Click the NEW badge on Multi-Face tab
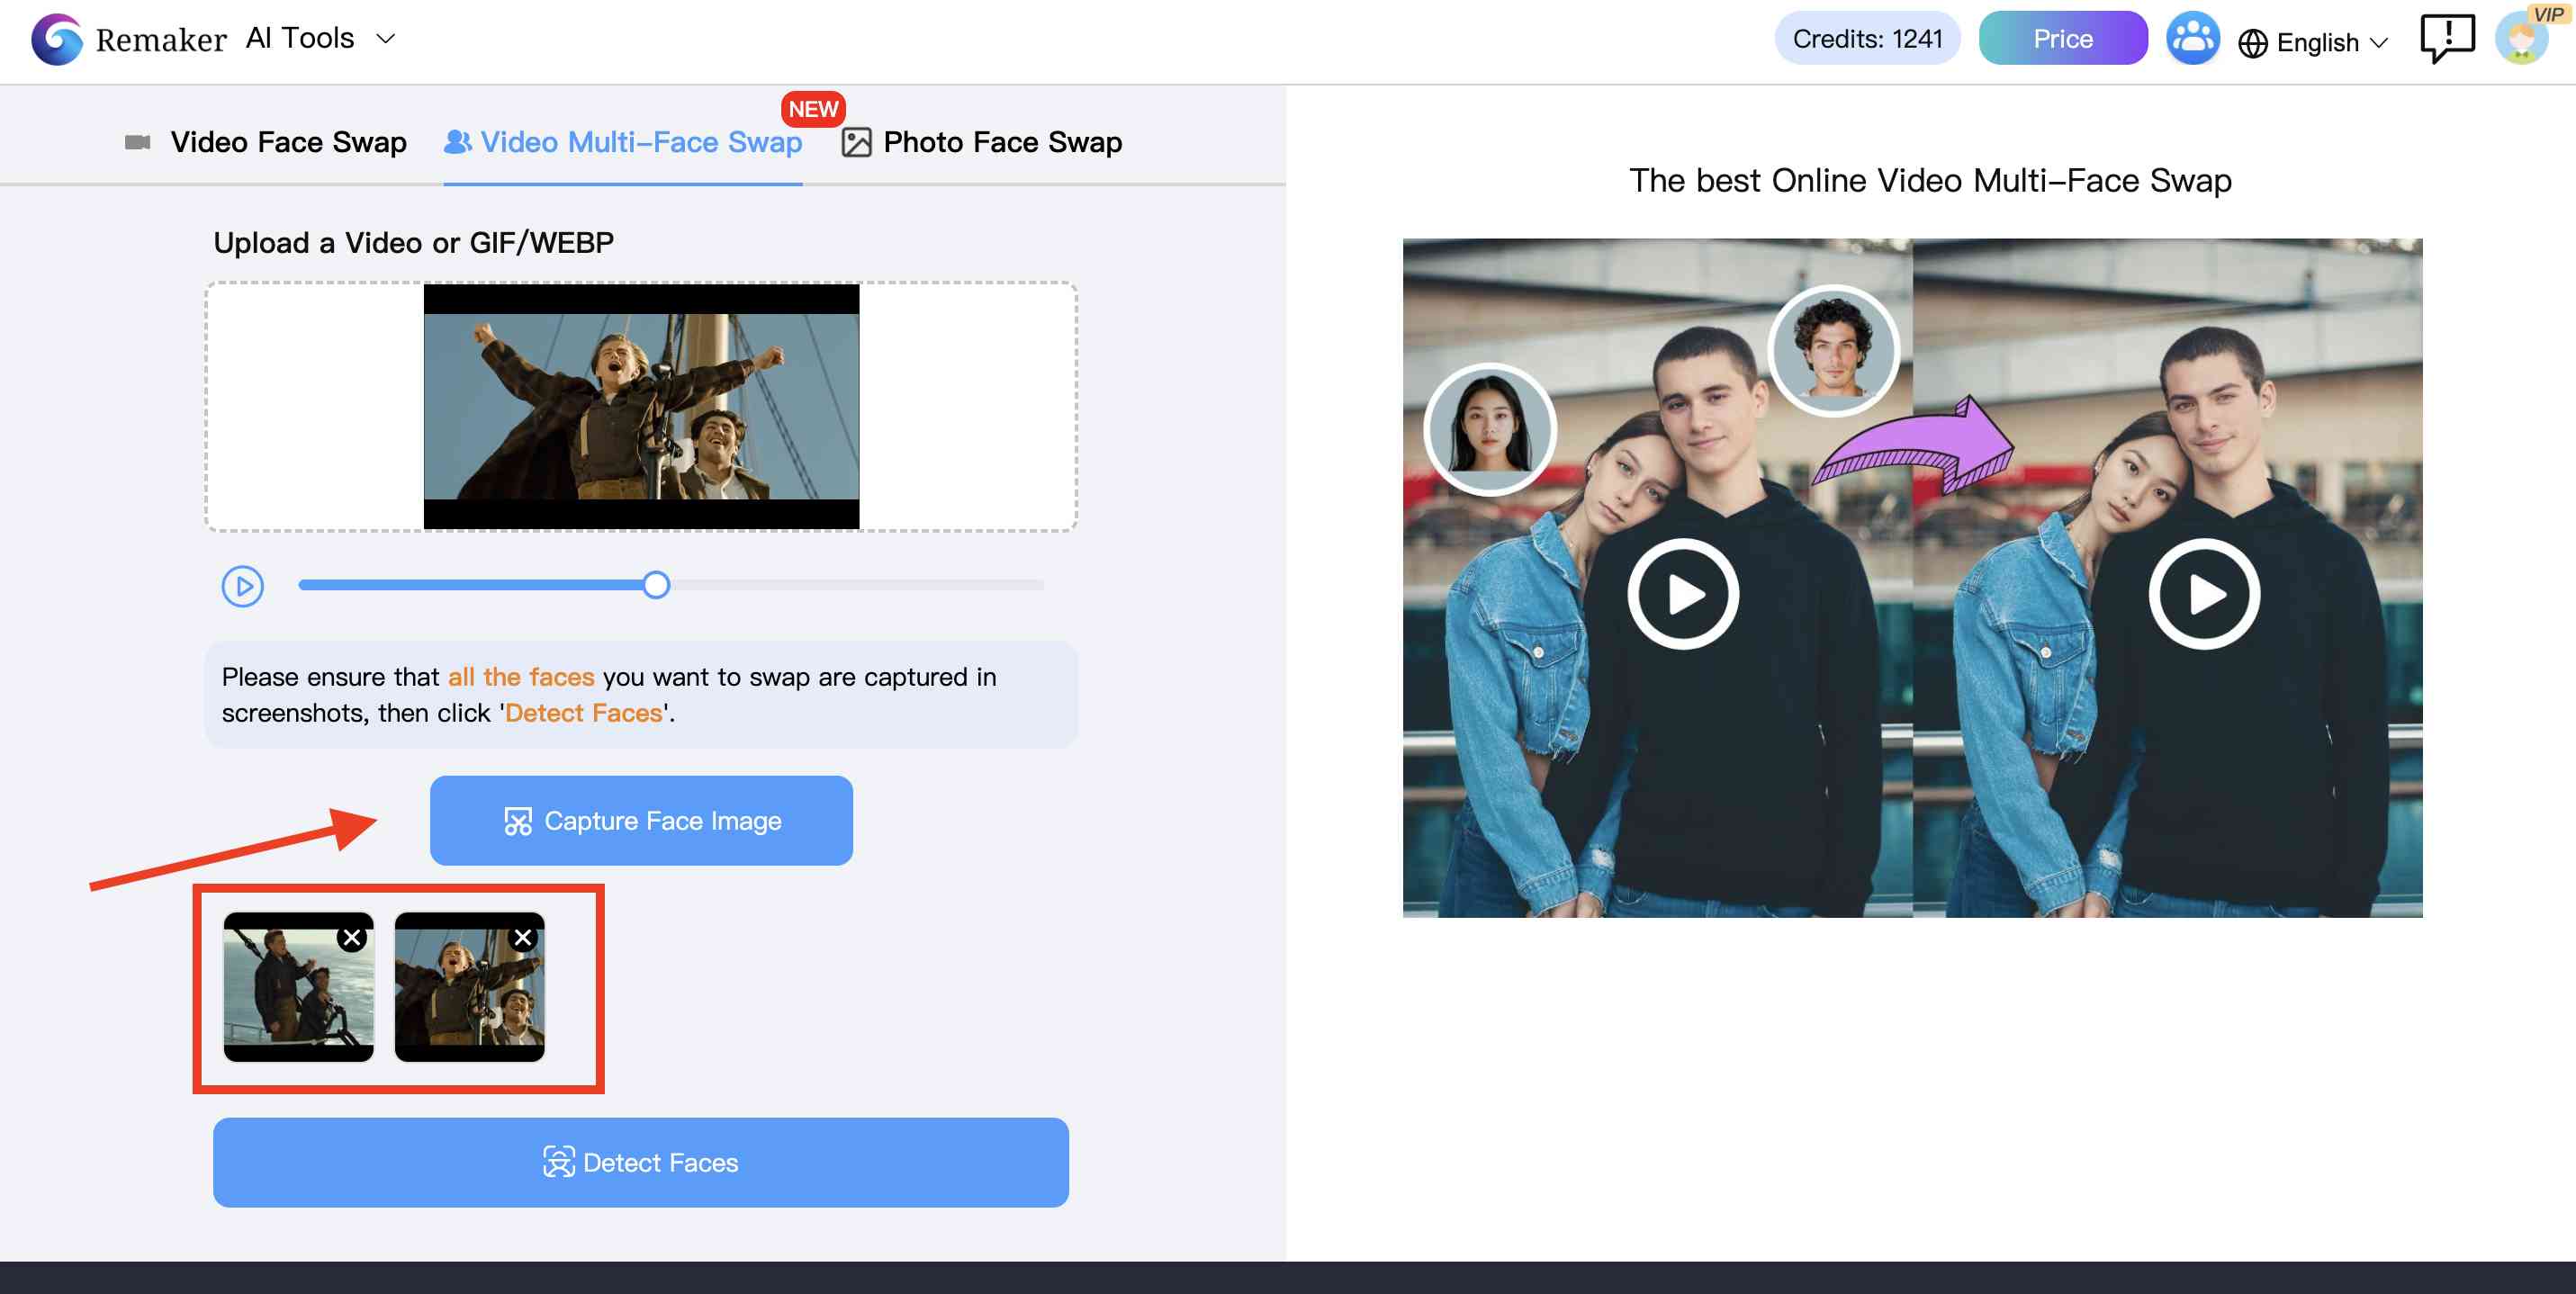 (813, 109)
